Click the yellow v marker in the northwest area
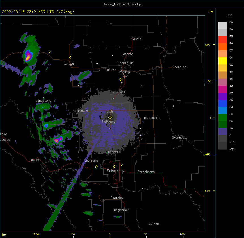 coord(50,52)
